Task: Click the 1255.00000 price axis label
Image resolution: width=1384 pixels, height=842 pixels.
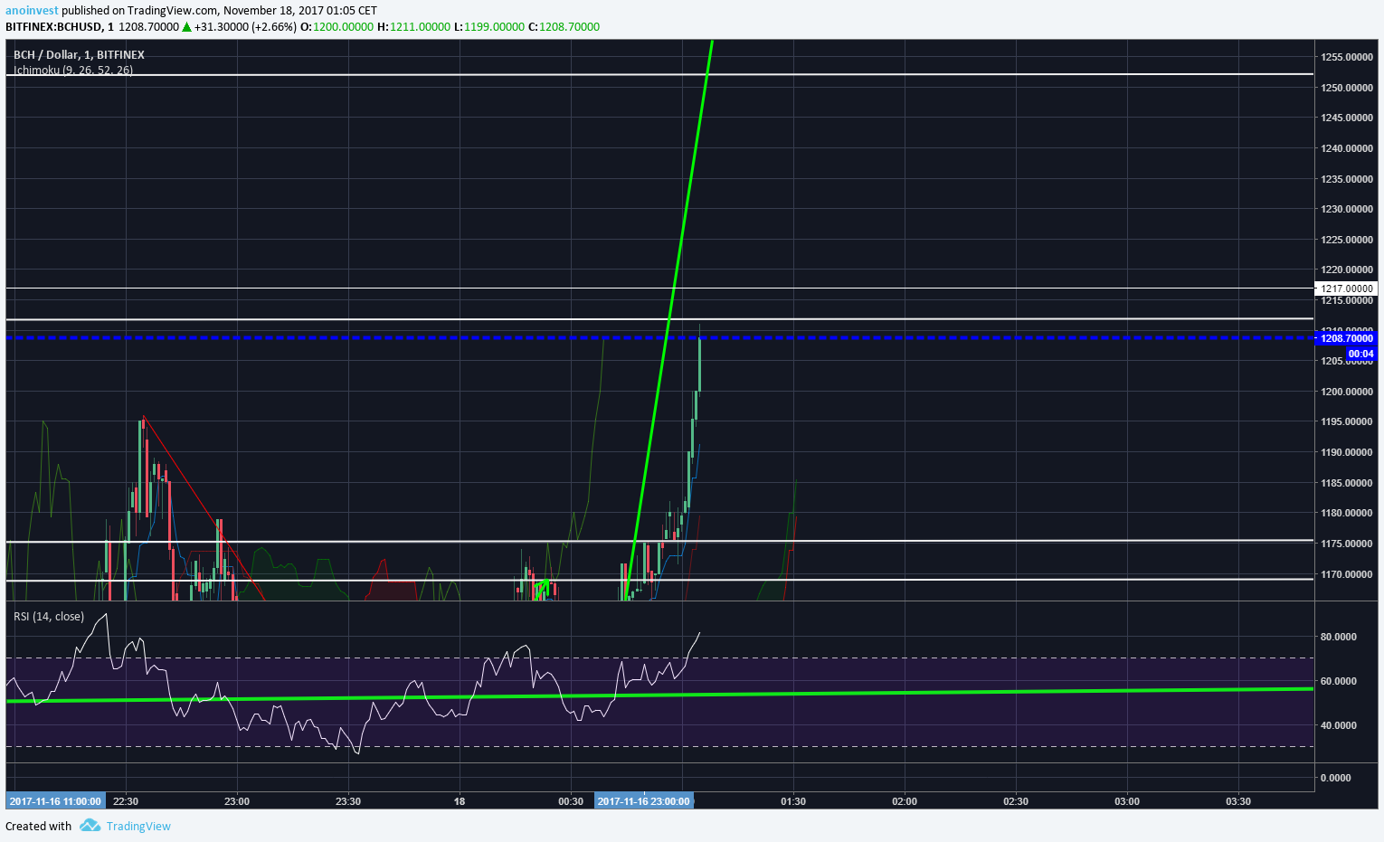Action: point(1347,57)
